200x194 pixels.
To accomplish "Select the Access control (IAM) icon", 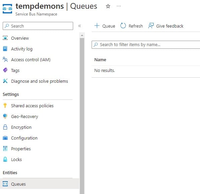I will [5, 60].
